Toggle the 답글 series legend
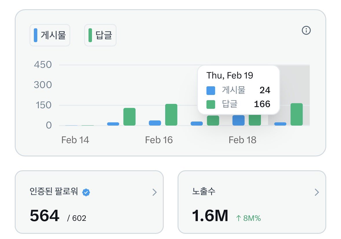 (100, 35)
